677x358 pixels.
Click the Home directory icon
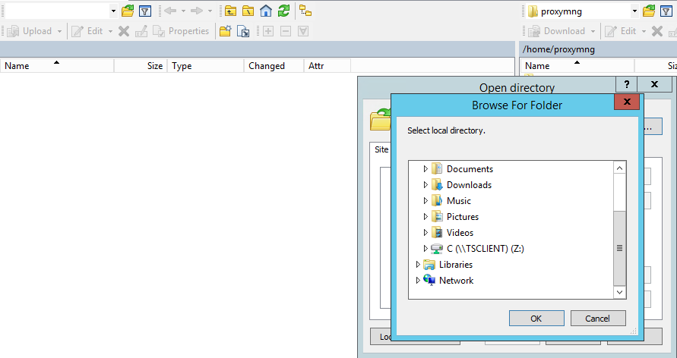[266, 11]
